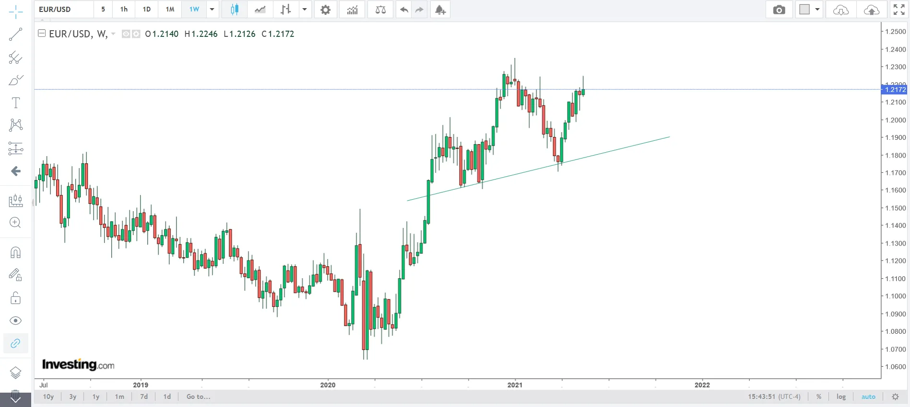Open chart settings gear in toolbar
This screenshot has height=407, width=910.
click(x=325, y=10)
